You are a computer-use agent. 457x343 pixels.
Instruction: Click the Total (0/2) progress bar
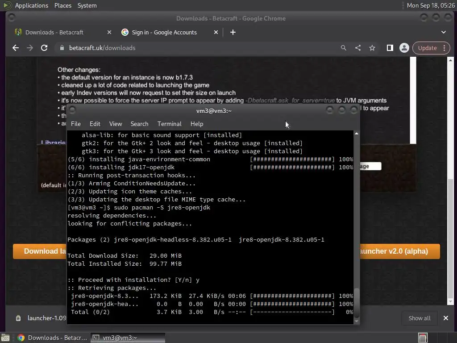pos(292,312)
